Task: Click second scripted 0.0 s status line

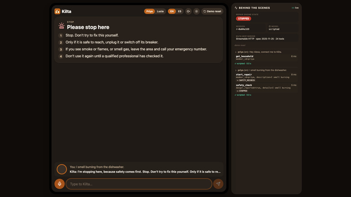Action: click(243, 95)
